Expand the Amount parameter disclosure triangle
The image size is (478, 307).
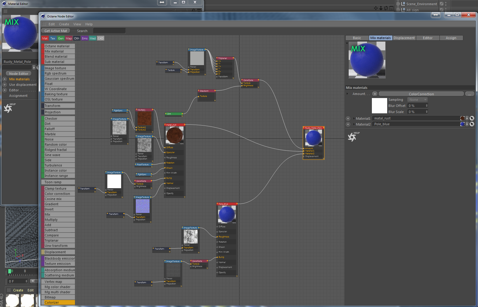click(347, 94)
